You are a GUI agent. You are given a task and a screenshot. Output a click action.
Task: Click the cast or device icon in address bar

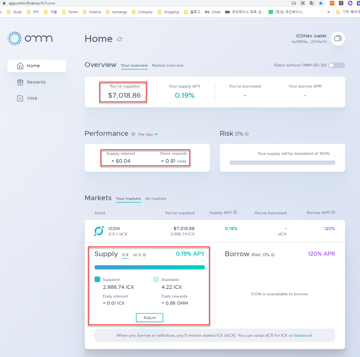[x=294, y=3]
